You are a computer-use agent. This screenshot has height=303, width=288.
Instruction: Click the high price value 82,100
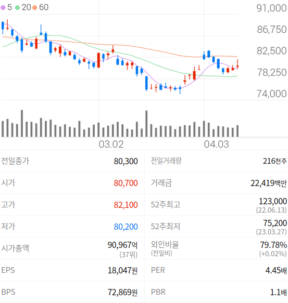pos(126,205)
